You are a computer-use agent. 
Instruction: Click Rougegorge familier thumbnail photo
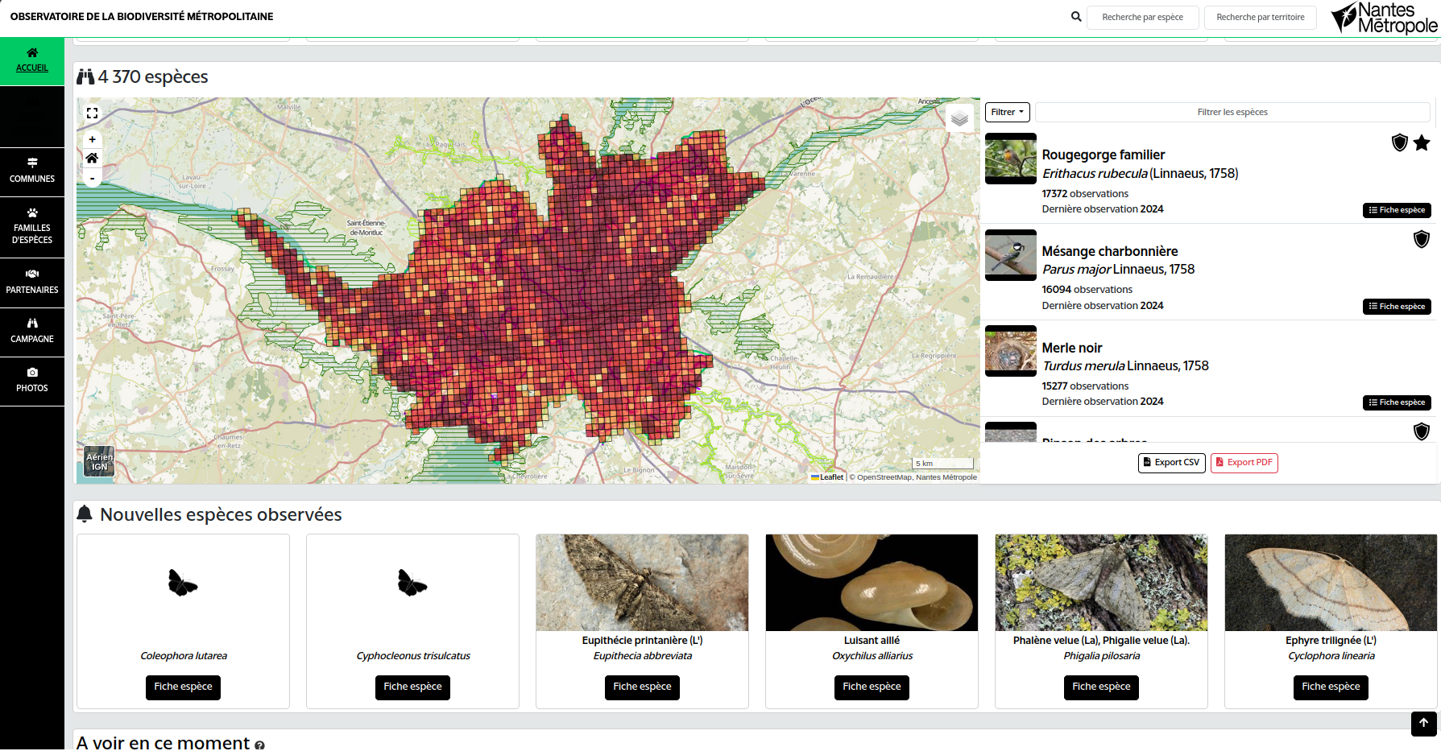[1011, 159]
